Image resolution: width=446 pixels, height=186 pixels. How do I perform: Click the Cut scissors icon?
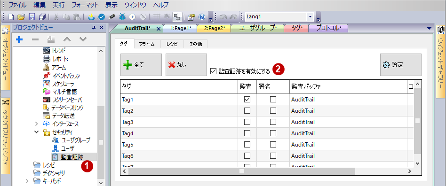coord(56,17)
